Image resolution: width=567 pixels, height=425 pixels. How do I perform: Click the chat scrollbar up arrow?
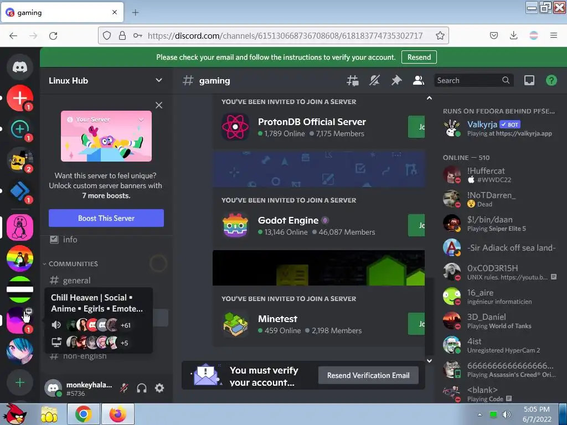coord(429,98)
